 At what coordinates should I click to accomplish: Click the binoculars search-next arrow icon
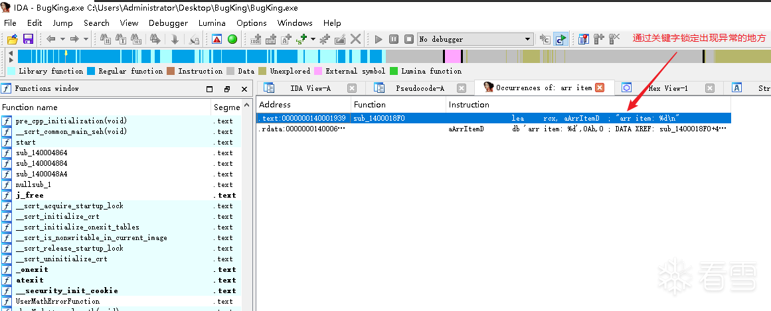click(155, 39)
